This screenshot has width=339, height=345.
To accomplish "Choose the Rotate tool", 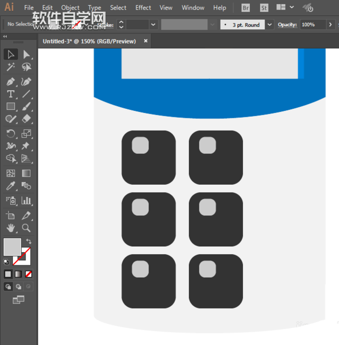I will tap(11, 134).
